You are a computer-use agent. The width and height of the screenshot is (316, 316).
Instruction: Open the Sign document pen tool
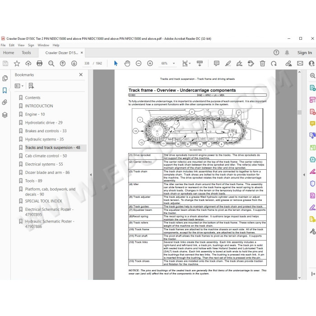239,64
